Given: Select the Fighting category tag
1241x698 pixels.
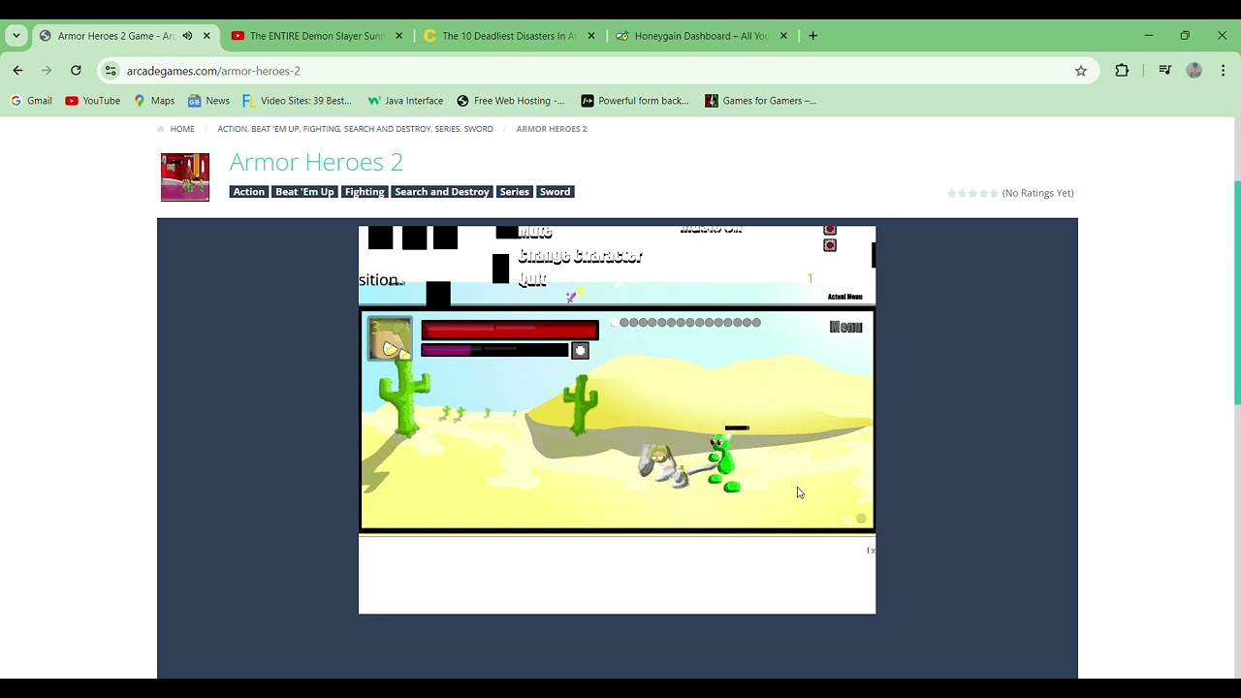Looking at the screenshot, I should tap(365, 192).
